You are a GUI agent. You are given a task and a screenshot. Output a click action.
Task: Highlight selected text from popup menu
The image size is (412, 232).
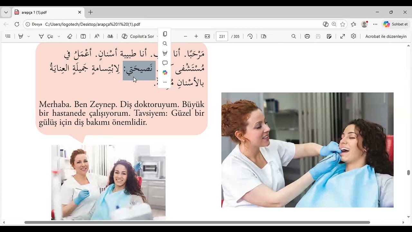(x=165, y=53)
